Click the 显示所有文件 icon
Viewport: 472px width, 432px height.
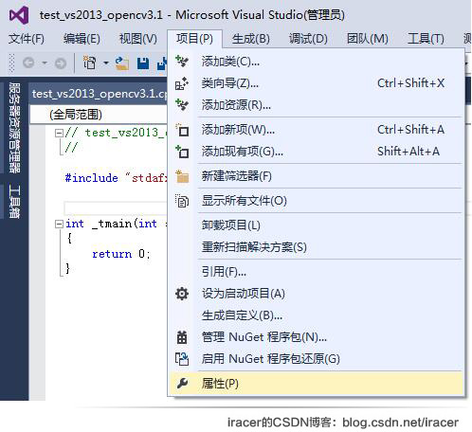click(182, 201)
